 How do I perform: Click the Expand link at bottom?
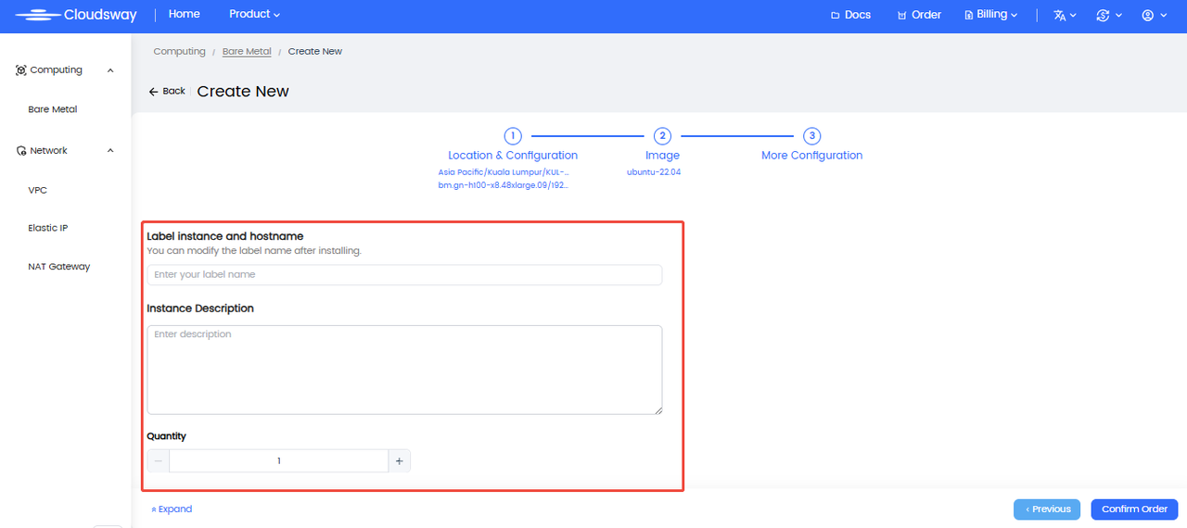click(172, 509)
